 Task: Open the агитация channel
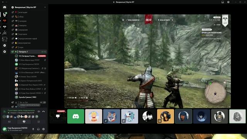coord(29,12)
